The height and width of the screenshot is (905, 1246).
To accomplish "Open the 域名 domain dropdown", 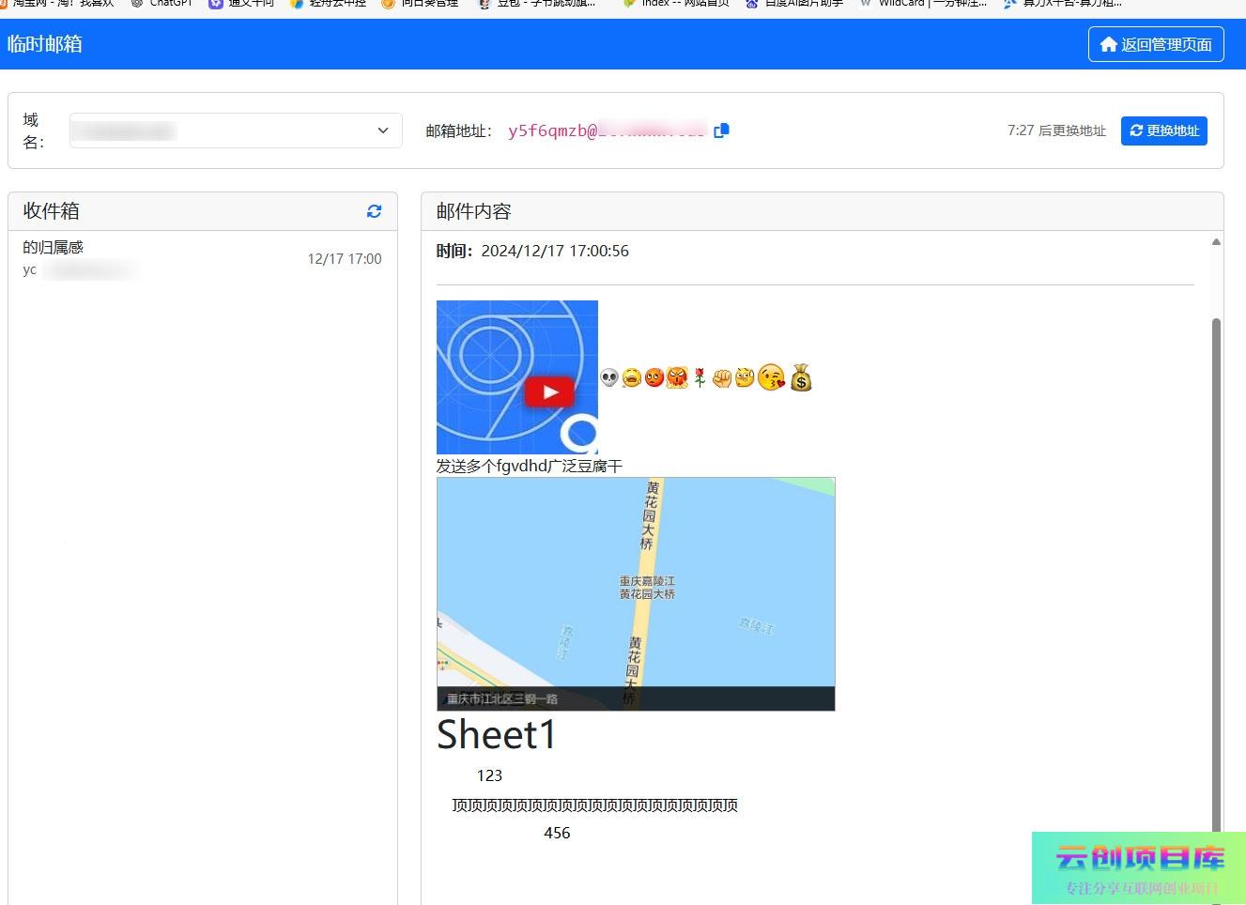I will (236, 130).
